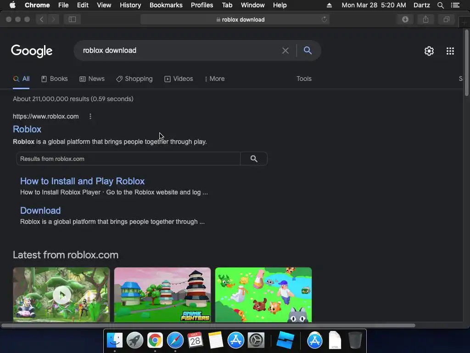Play the jungle video thumbnail
The height and width of the screenshot is (353, 470).
pos(62,295)
